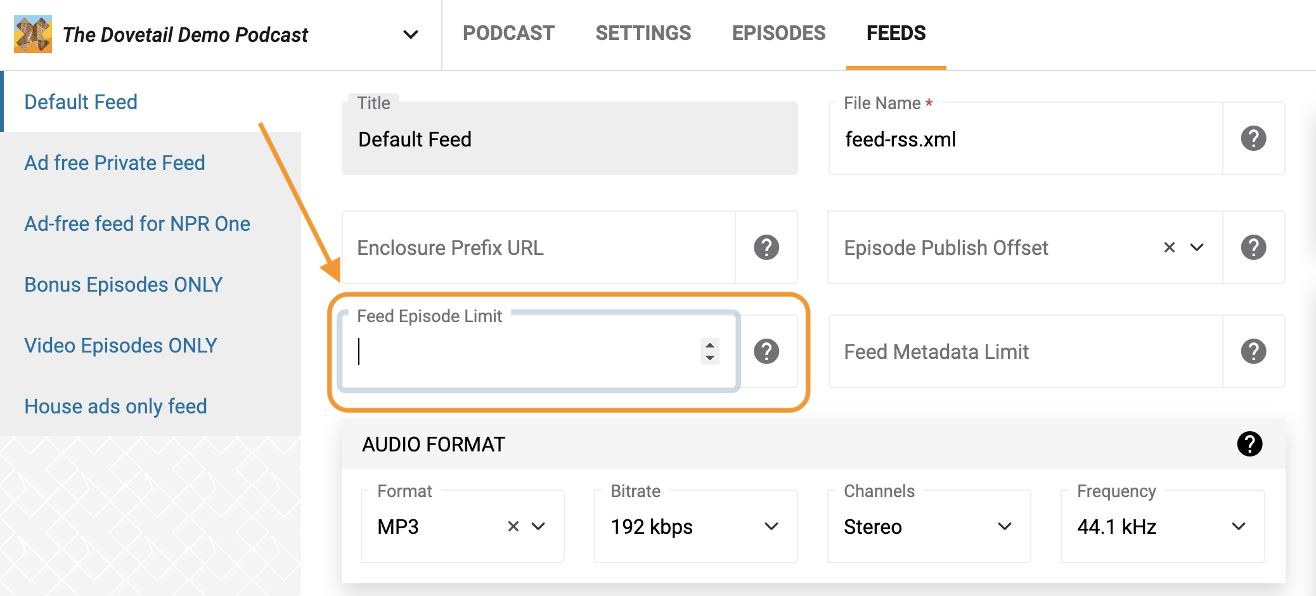Click the Title field showing Default Feed

coord(569,138)
